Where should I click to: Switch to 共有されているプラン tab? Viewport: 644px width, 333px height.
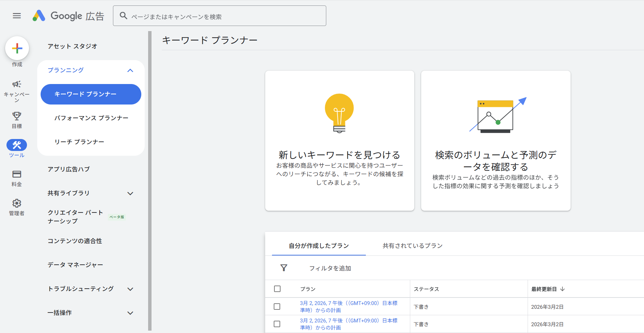coord(412,246)
